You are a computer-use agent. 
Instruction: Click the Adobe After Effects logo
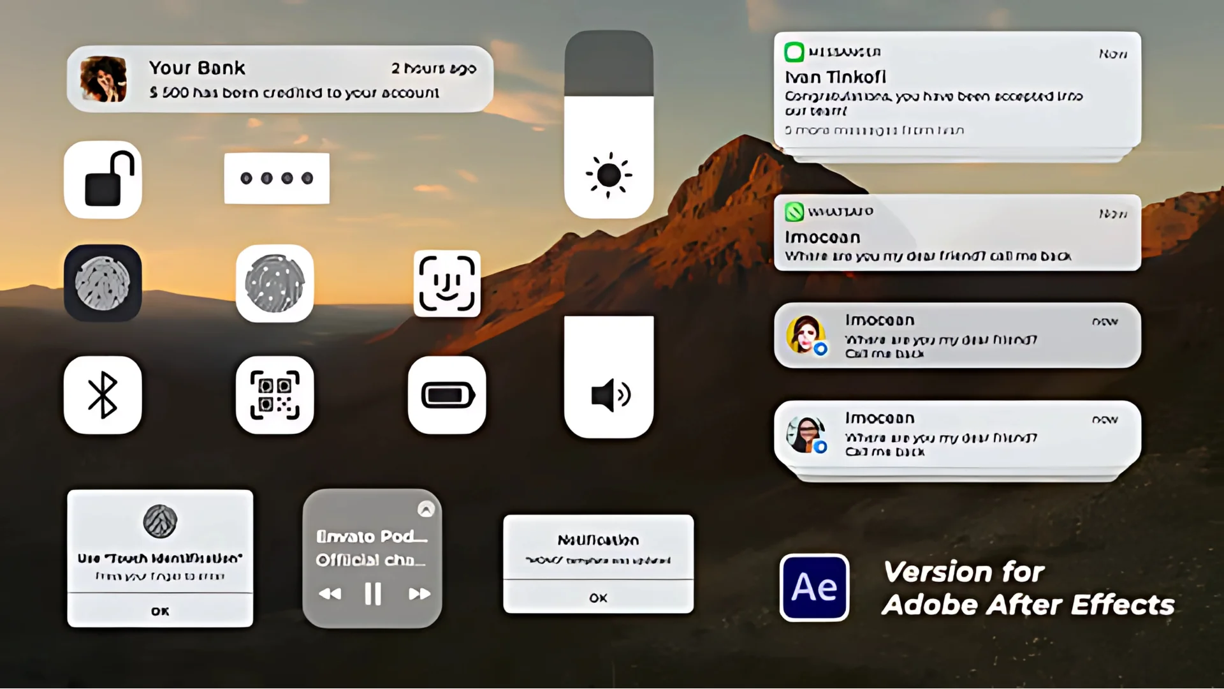tap(813, 588)
